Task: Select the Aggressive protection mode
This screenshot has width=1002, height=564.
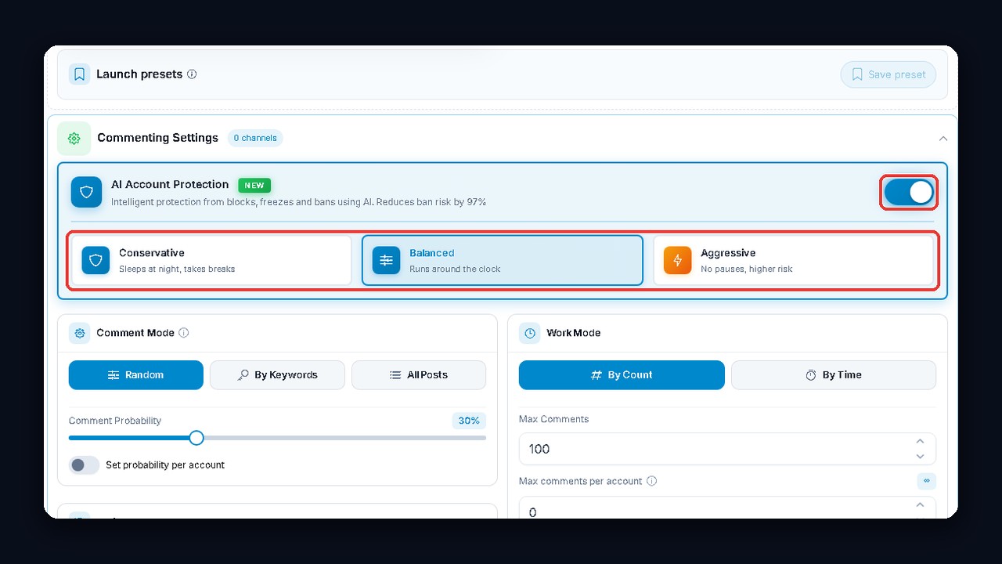Action: coord(794,260)
